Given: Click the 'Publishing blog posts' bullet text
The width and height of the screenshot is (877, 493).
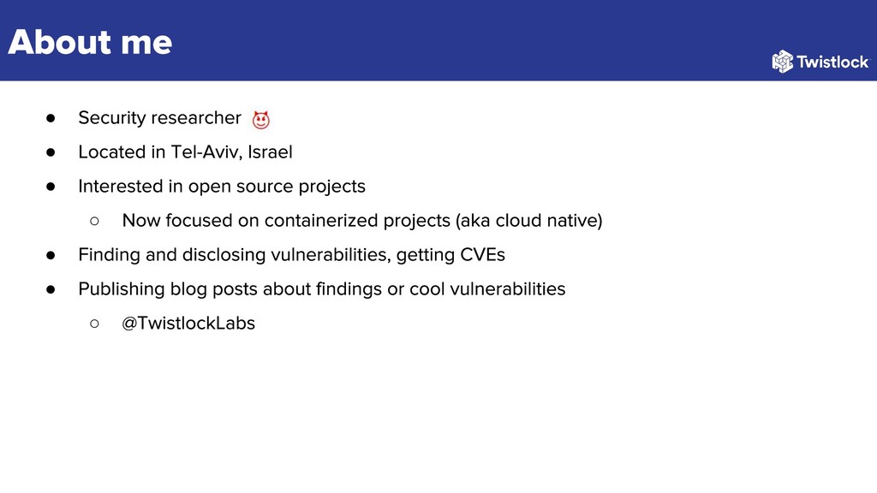Looking at the screenshot, I should point(322,289).
